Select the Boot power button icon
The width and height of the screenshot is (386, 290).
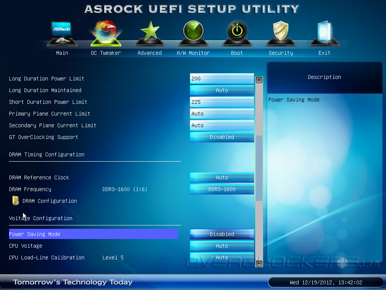pos(237,33)
